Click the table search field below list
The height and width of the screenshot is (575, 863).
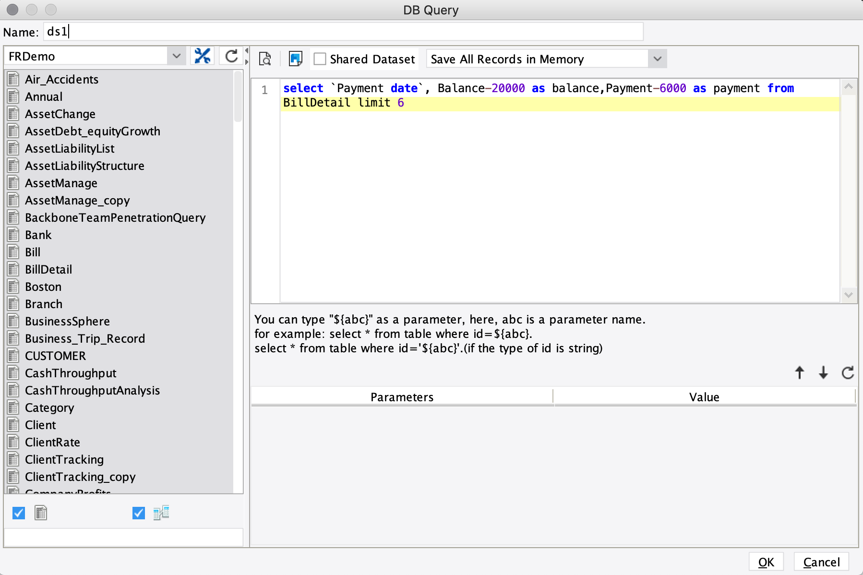coord(123,538)
